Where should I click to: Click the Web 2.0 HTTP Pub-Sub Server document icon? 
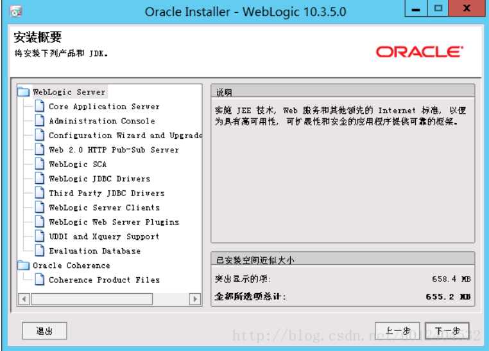(39, 149)
